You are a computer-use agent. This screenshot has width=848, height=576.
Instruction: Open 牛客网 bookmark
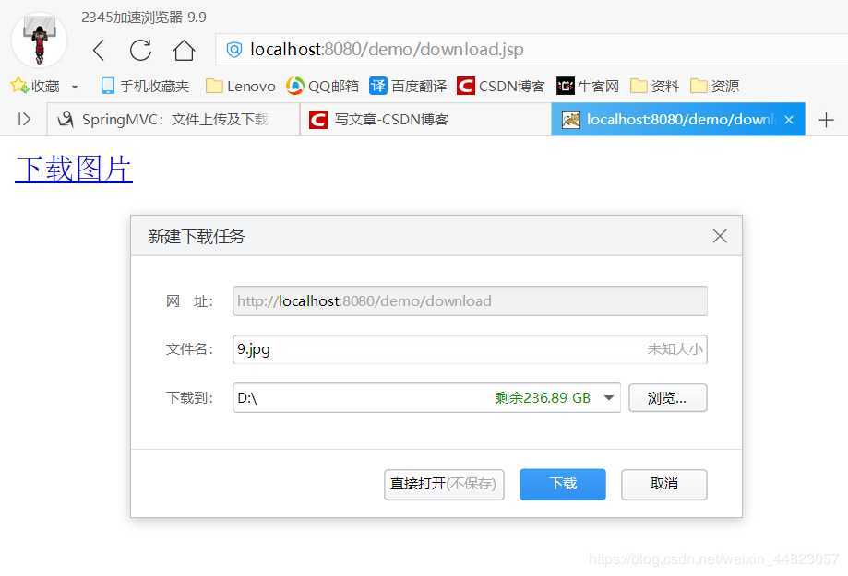click(588, 86)
